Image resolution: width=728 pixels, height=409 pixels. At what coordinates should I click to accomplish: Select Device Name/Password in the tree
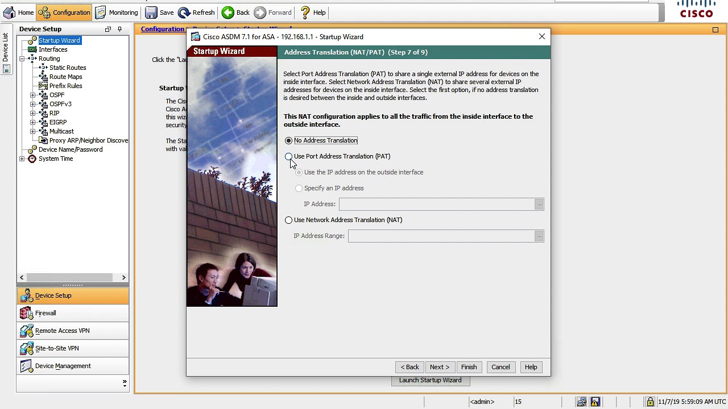pos(71,149)
